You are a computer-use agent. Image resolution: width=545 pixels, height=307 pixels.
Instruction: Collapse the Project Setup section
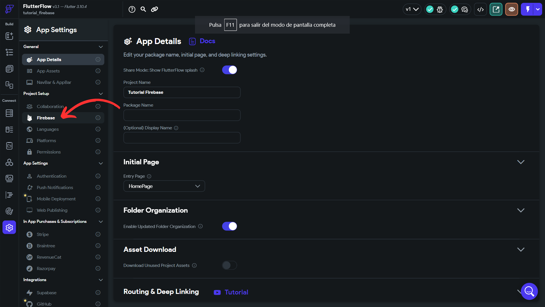coord(101,94)
